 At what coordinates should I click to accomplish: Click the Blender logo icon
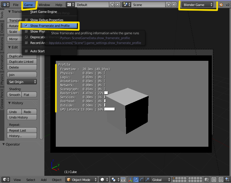pos(221,5)
